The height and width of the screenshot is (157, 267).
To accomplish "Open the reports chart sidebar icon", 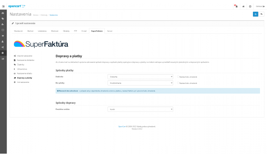I will click(3, 58).
